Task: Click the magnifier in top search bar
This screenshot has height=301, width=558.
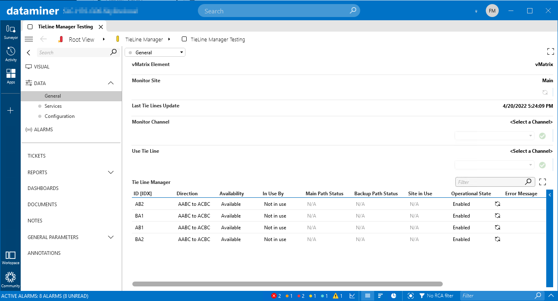Action: [353, 11]
